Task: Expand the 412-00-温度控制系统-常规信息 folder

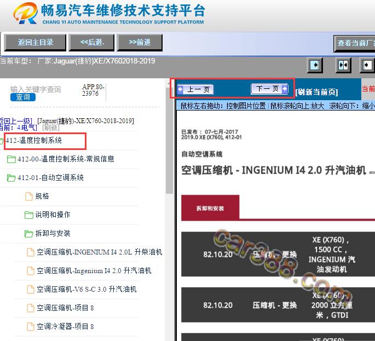Action: pos(66,159)
